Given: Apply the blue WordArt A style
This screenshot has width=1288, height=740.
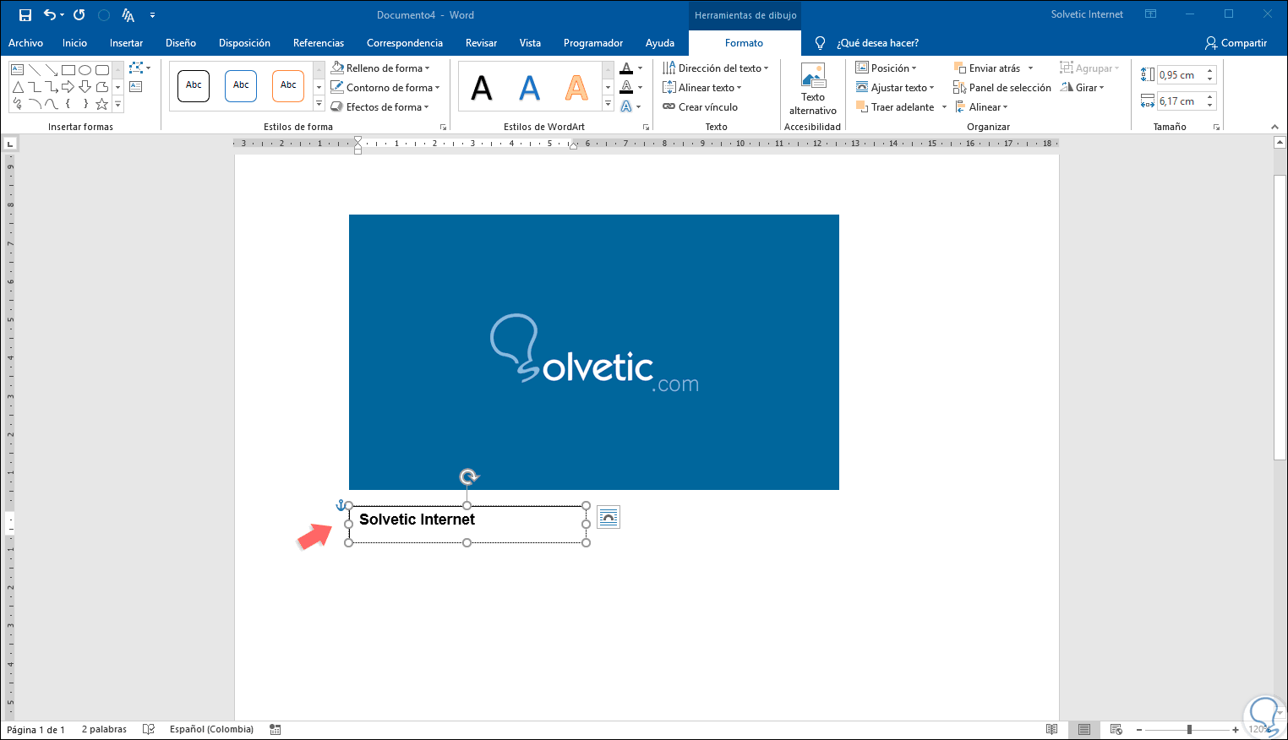Looking at the screenshot, I should pyautogui.click(x=529, y=87).
